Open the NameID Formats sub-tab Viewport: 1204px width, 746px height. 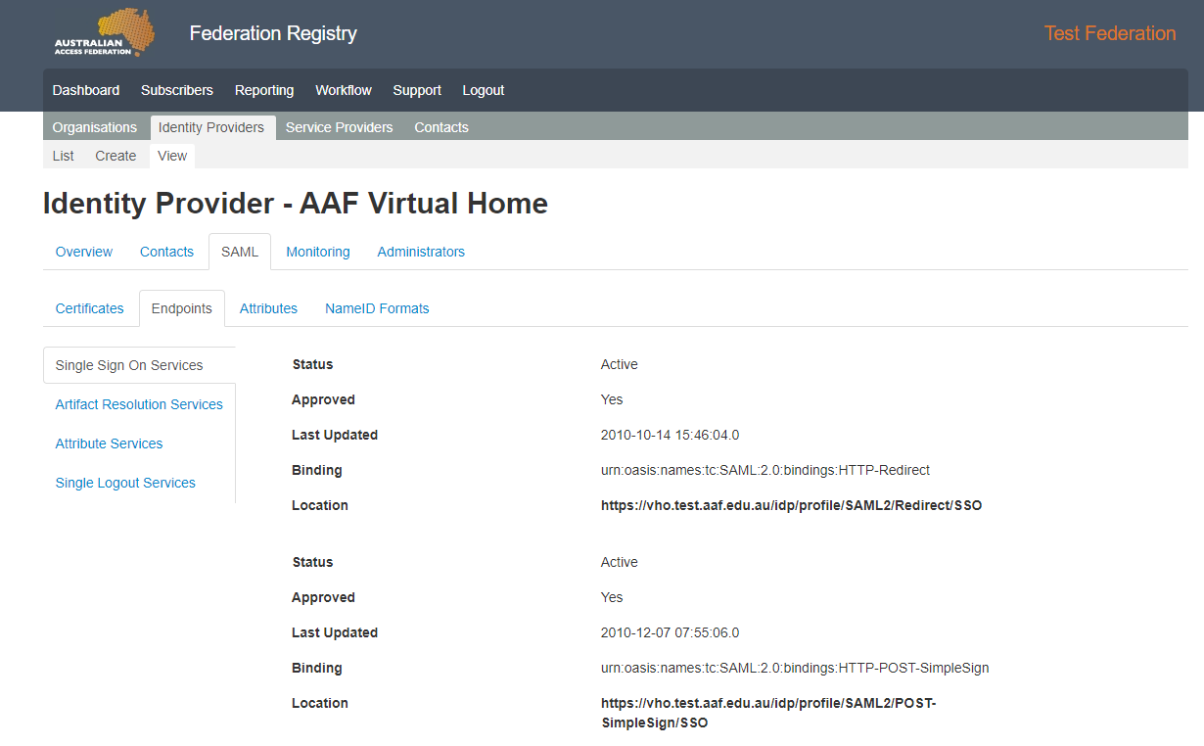[x=377, y=308]
